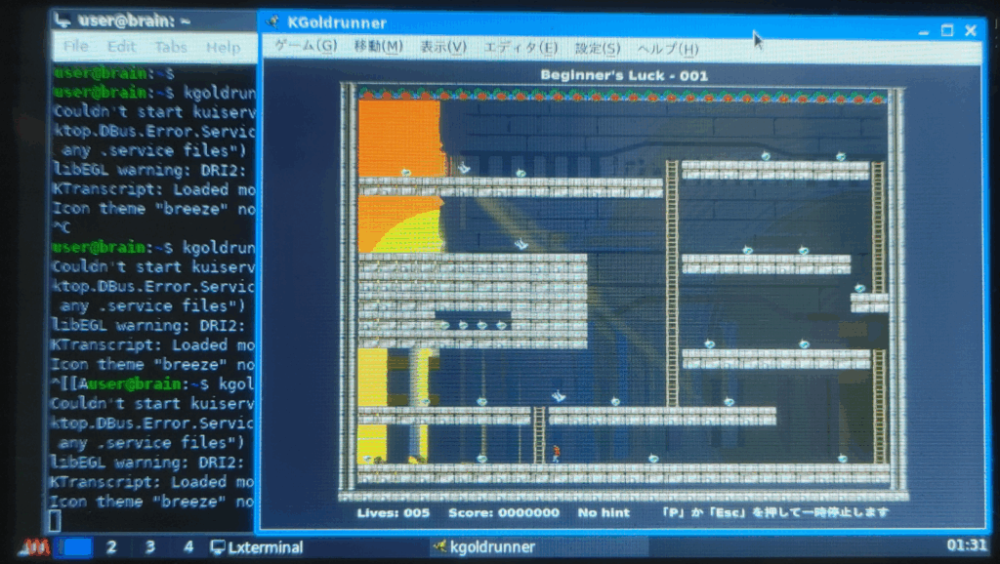Viewport: 1000px width, 564px height.
Task: Open the ゲーム(G) menu
Action: tap(305, 47)
